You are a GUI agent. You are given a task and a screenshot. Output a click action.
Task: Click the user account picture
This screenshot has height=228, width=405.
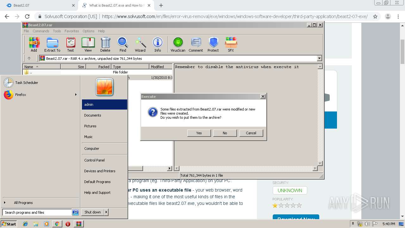tap(104, 87)
